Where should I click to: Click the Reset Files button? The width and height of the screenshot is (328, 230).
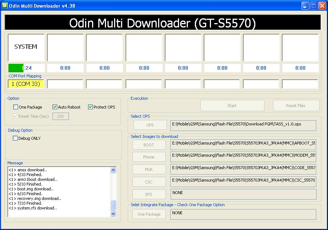click(x=296, y=106)
